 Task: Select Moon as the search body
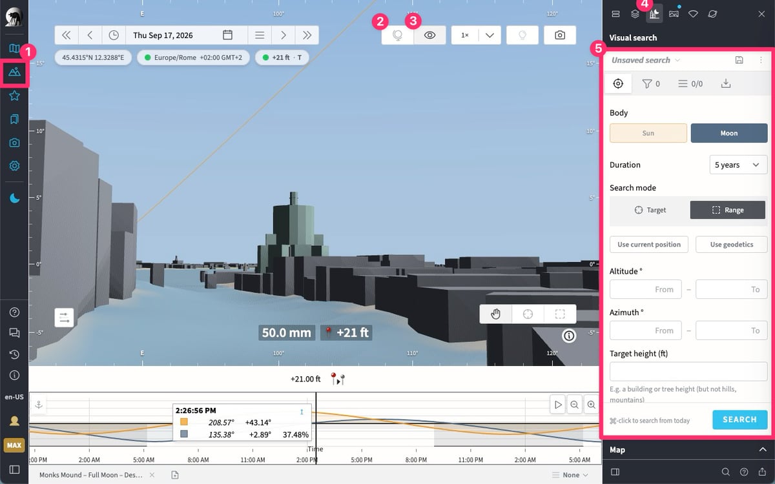(729, 133)
